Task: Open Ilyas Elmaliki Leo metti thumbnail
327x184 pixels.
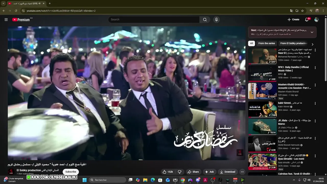Action: [x=262, y=162]
